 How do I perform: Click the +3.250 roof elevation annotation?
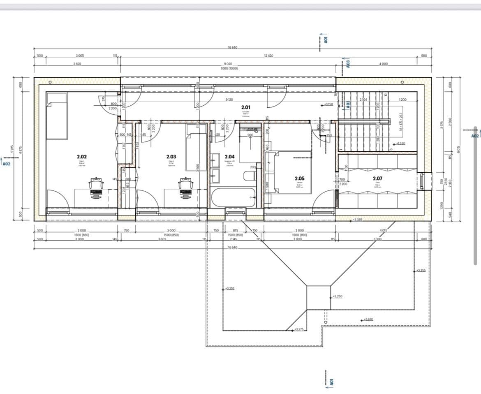(x=337, y=296)
